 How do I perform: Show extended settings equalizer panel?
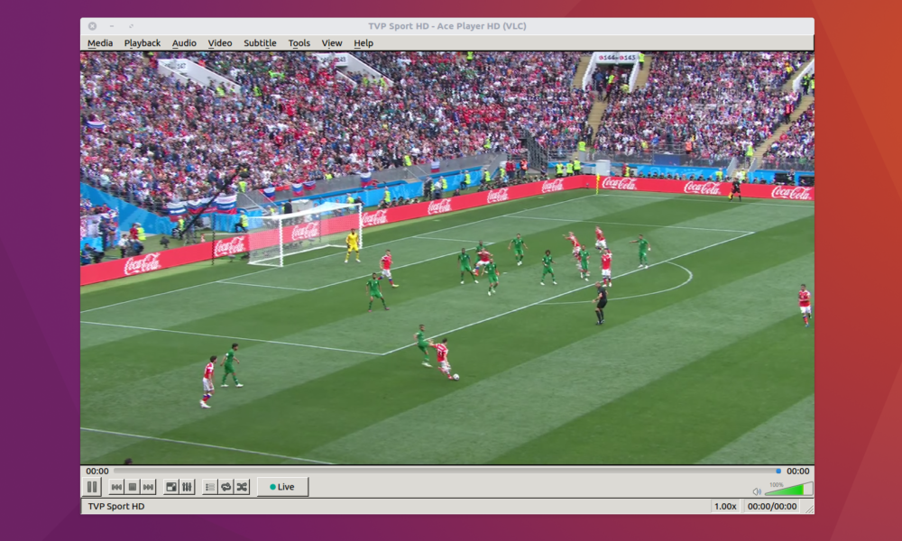pos(187,487)
